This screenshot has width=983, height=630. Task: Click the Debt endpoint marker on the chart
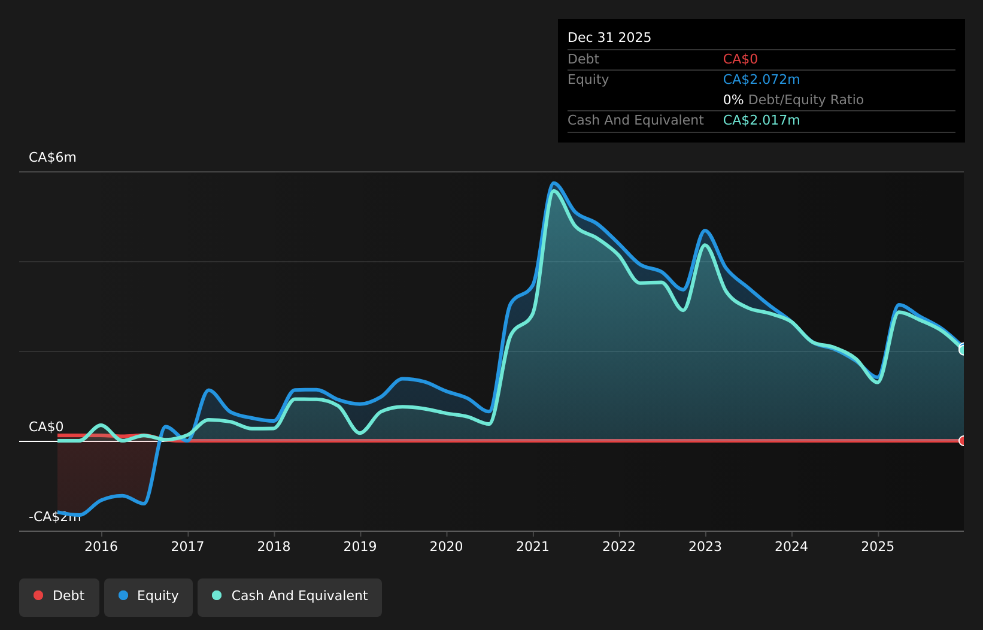coord(963,441)
